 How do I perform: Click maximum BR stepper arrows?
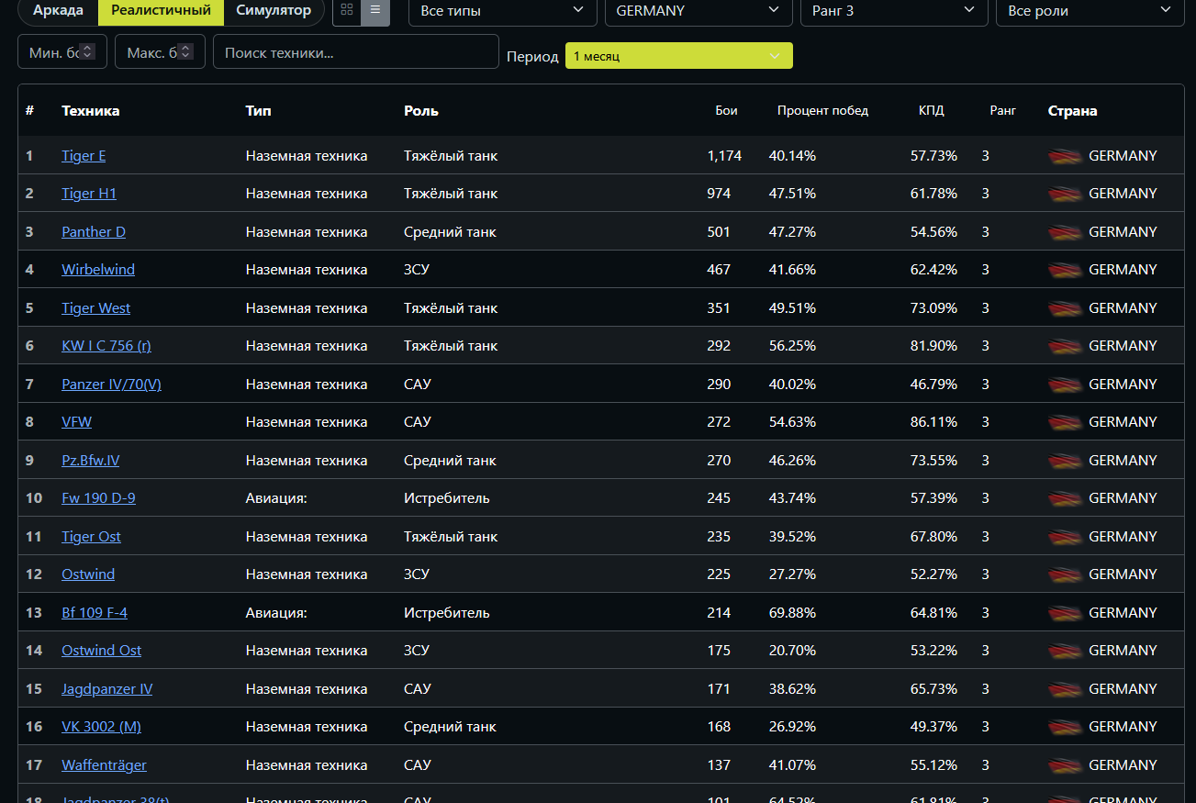[x=185, y=52]
